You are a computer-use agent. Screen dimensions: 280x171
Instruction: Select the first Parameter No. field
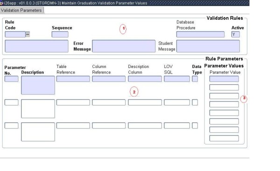pos(11,79)
